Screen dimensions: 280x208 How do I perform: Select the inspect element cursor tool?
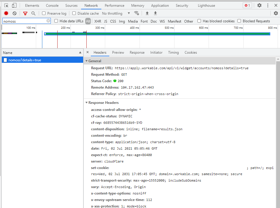[x=6, y=5]
